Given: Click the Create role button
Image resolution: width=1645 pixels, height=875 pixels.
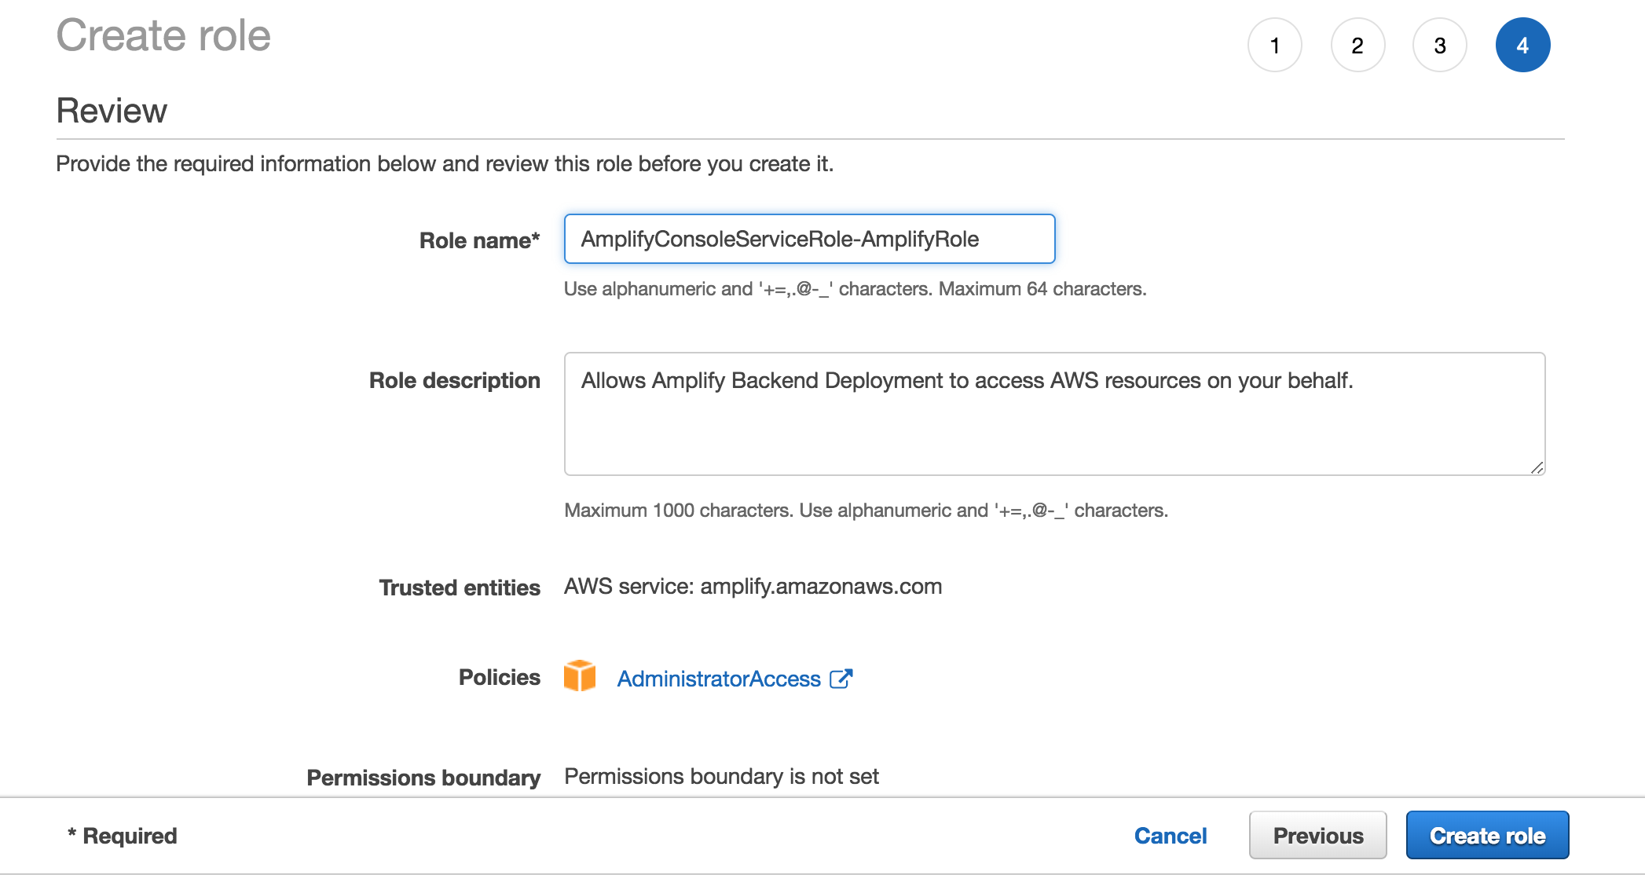Looking at the screenshot, I should tap(1487, 835).
